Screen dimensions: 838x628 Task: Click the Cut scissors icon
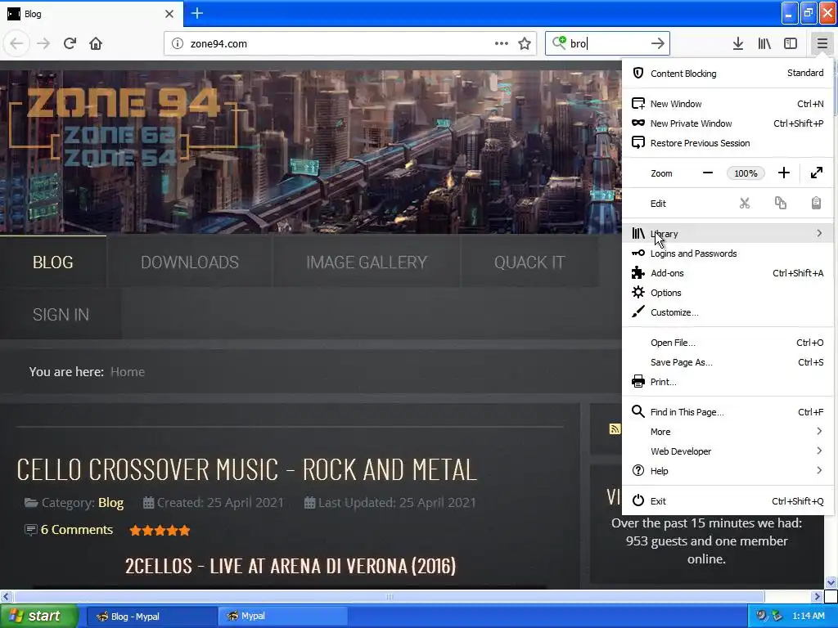(x=745, y=204)
